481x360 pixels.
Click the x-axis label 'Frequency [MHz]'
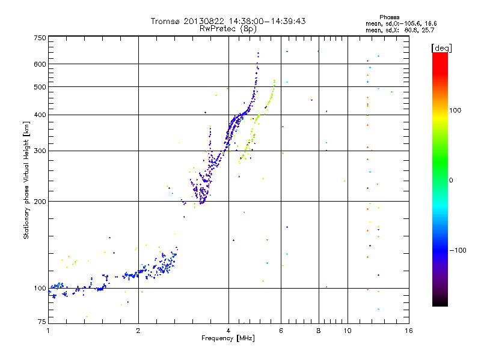[228, 338]
